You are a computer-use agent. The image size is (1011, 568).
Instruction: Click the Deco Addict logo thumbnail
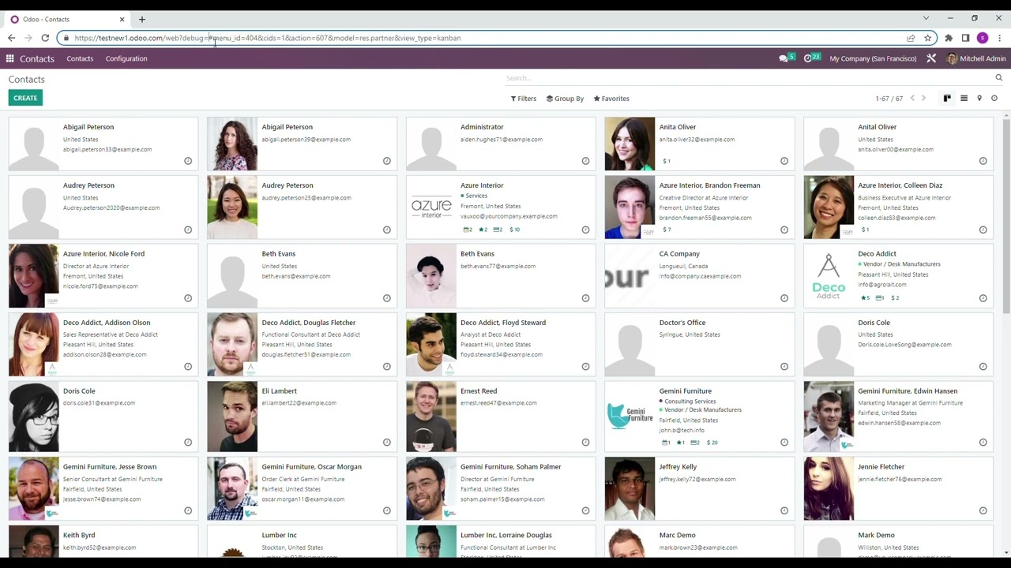point(829,276)
